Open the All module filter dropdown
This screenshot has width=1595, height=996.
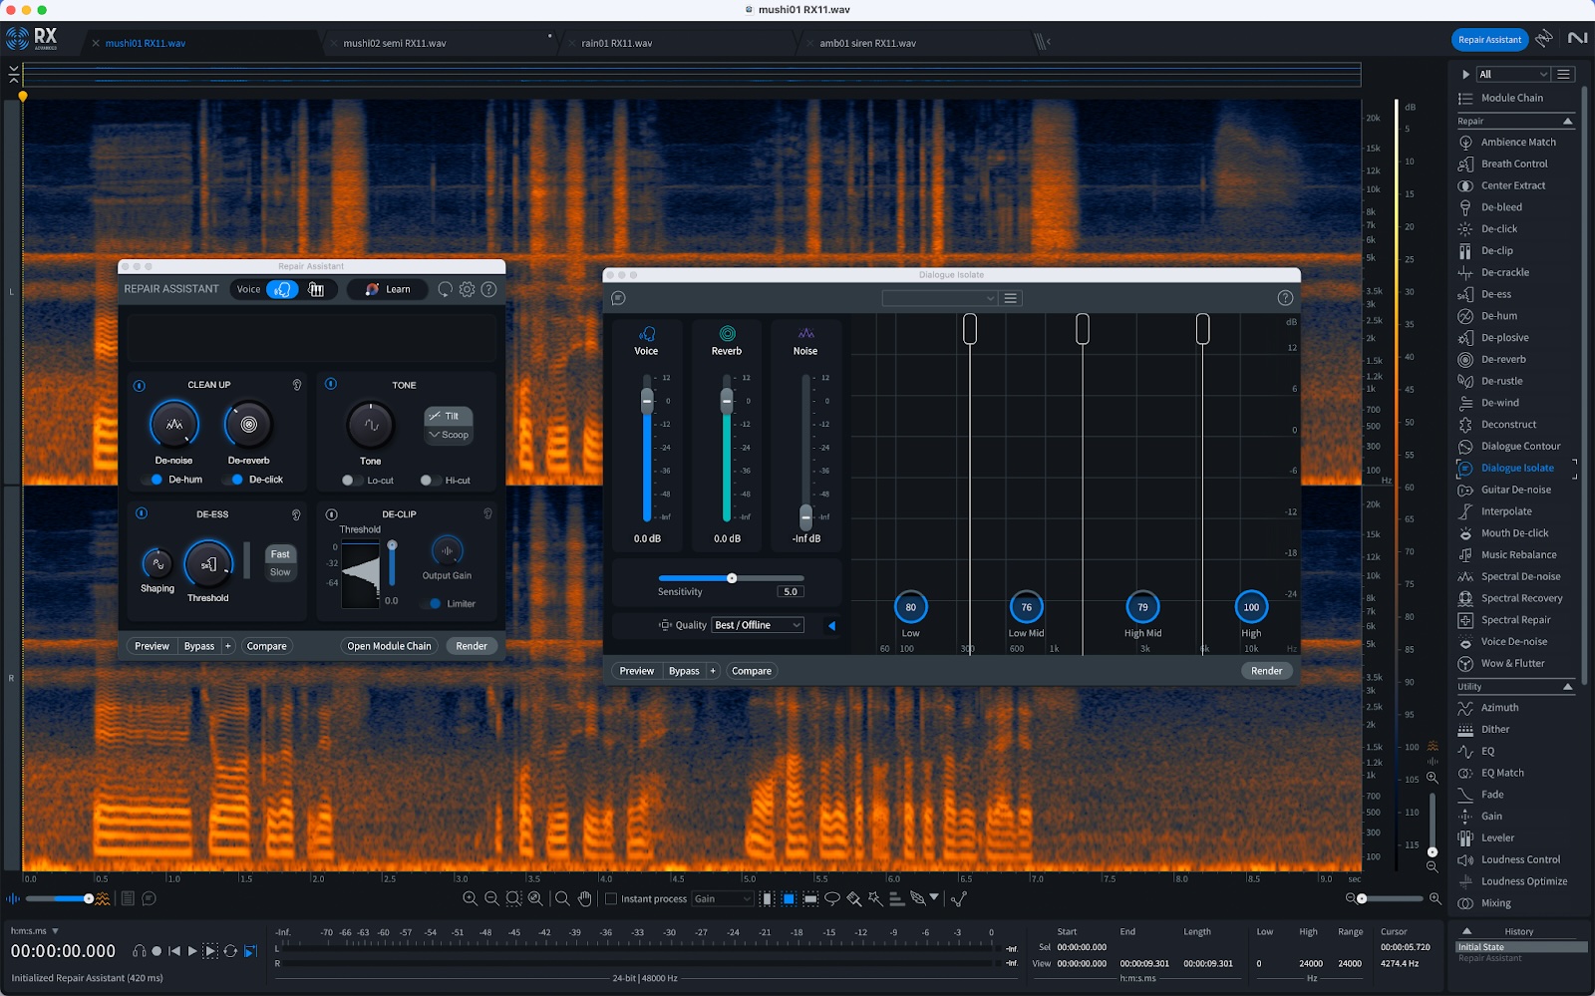(1512, 75)
